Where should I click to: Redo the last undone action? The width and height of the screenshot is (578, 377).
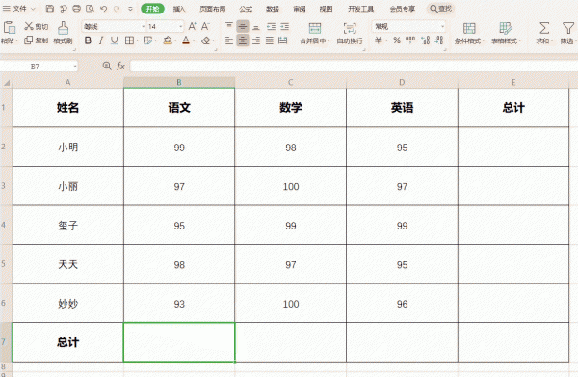point(117,9)
